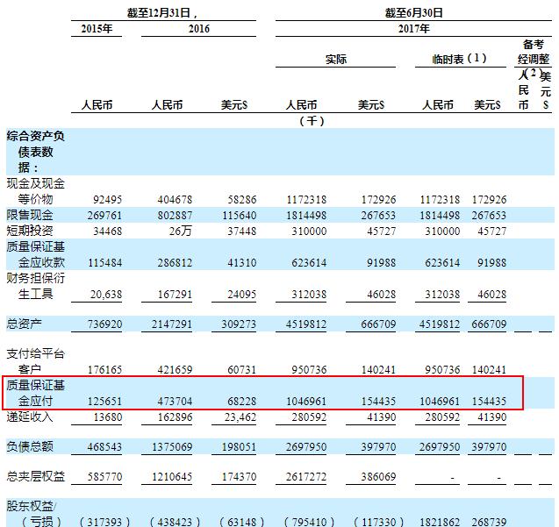Image resolution: width=559 pixels, height=527 pixels.
Task: Select restricted cash value 802887
Action: pos(175,215)
